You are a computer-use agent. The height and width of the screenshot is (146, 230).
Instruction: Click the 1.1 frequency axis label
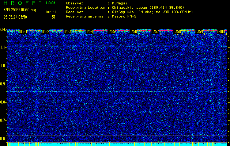3,48
